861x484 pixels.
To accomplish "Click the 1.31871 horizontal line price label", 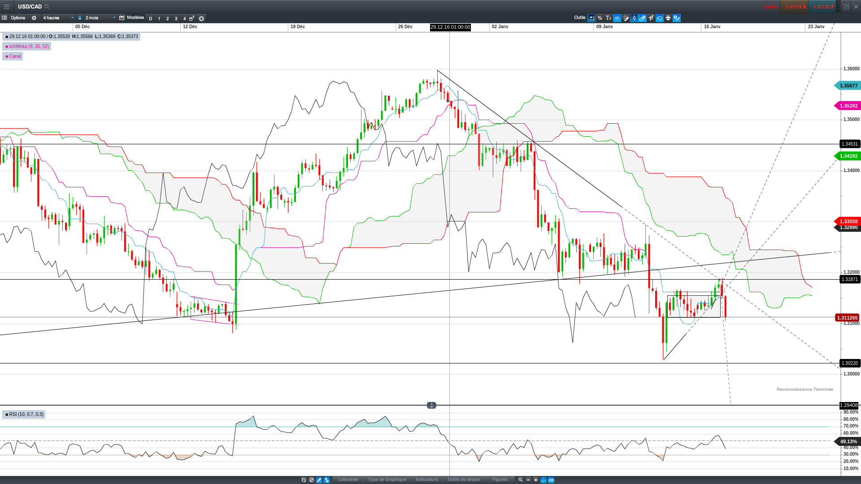I will (849, 280).
